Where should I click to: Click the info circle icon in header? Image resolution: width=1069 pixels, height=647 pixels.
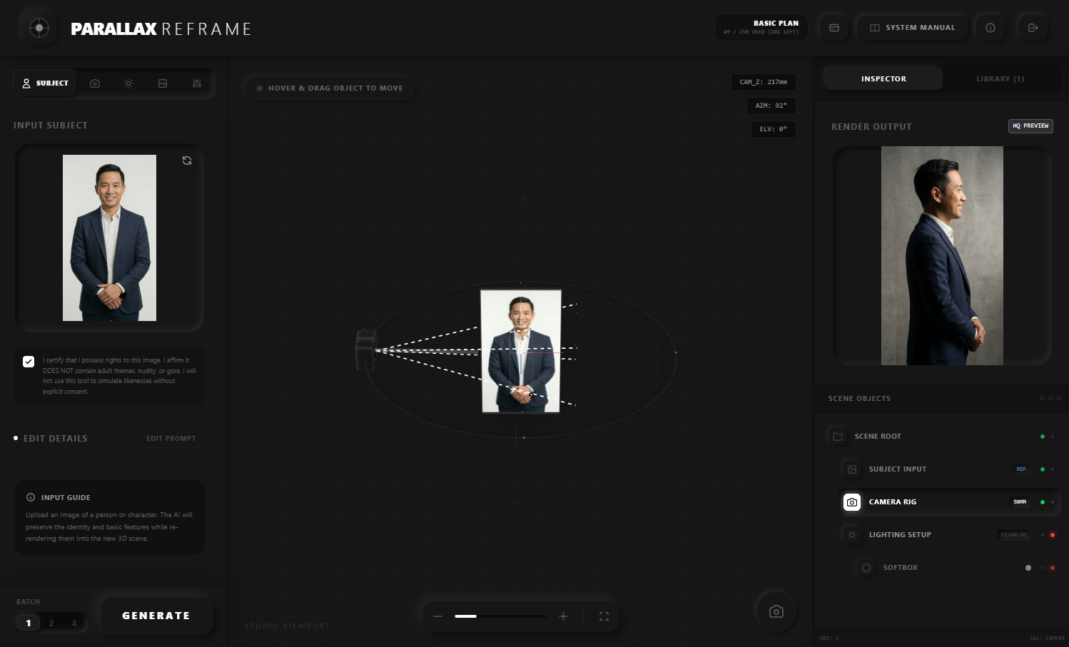click(x=991, y=28)
